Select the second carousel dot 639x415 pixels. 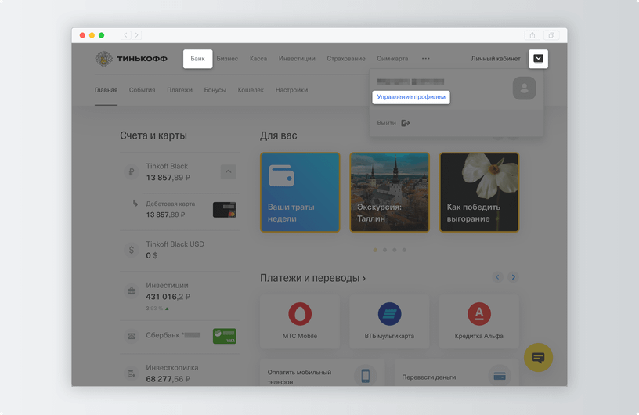[x=384, y=250]
